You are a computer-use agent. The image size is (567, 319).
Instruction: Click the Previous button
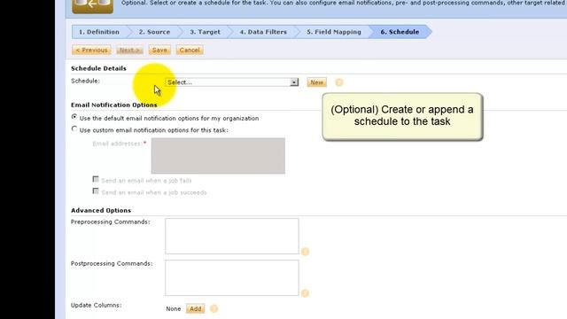click(91, 50)
